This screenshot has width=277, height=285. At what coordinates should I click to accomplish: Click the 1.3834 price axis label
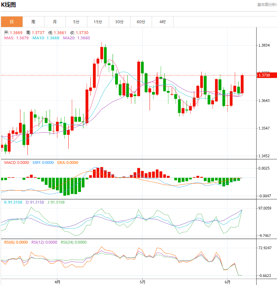click(264, 45)
